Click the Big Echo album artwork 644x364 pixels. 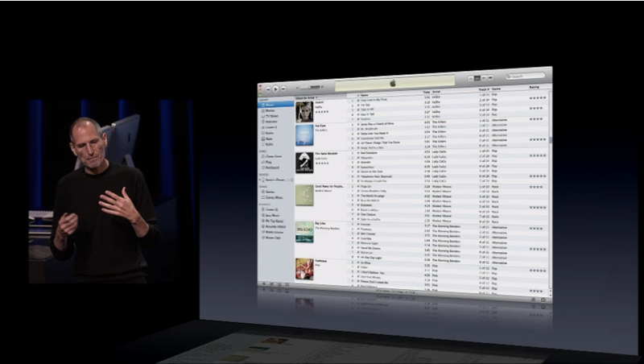pos(304,233)
